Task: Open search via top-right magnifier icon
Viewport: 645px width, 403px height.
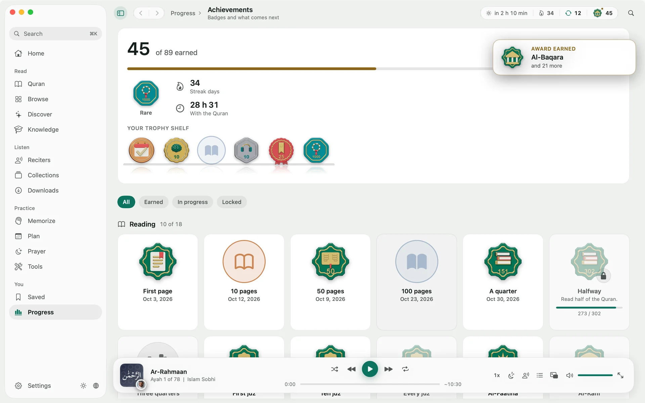Action: tap(631, 13)
